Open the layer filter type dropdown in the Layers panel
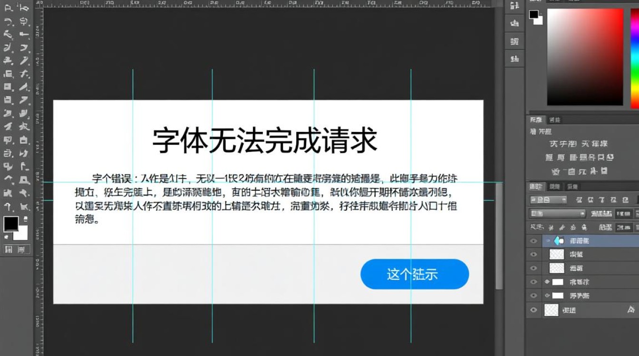 click(548, 200)
